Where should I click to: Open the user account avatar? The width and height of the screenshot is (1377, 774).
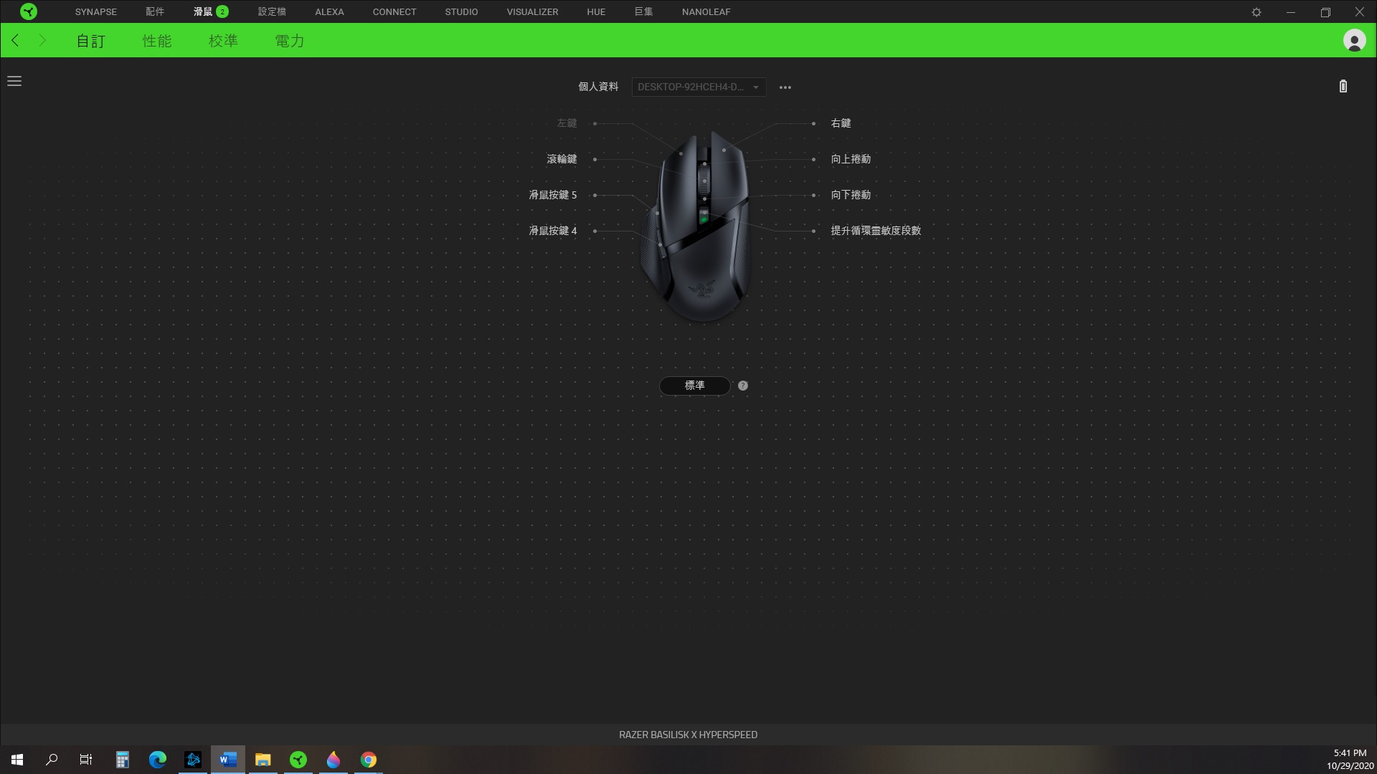click(x=1354, y=41)
